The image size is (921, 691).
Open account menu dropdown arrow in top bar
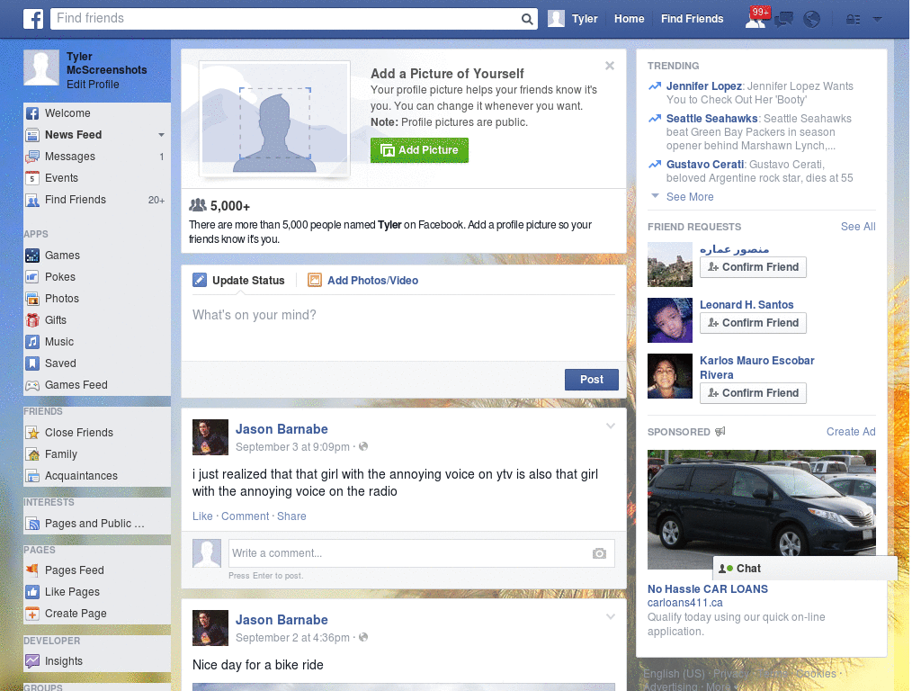pos(877,20)
